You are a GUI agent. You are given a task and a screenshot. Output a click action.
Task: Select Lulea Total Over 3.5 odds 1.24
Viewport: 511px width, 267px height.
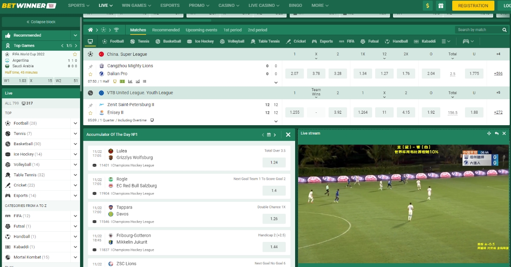[274, 162]
